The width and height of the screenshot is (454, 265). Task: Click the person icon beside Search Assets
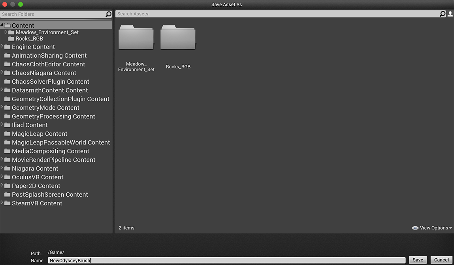(x=450, y=13)
